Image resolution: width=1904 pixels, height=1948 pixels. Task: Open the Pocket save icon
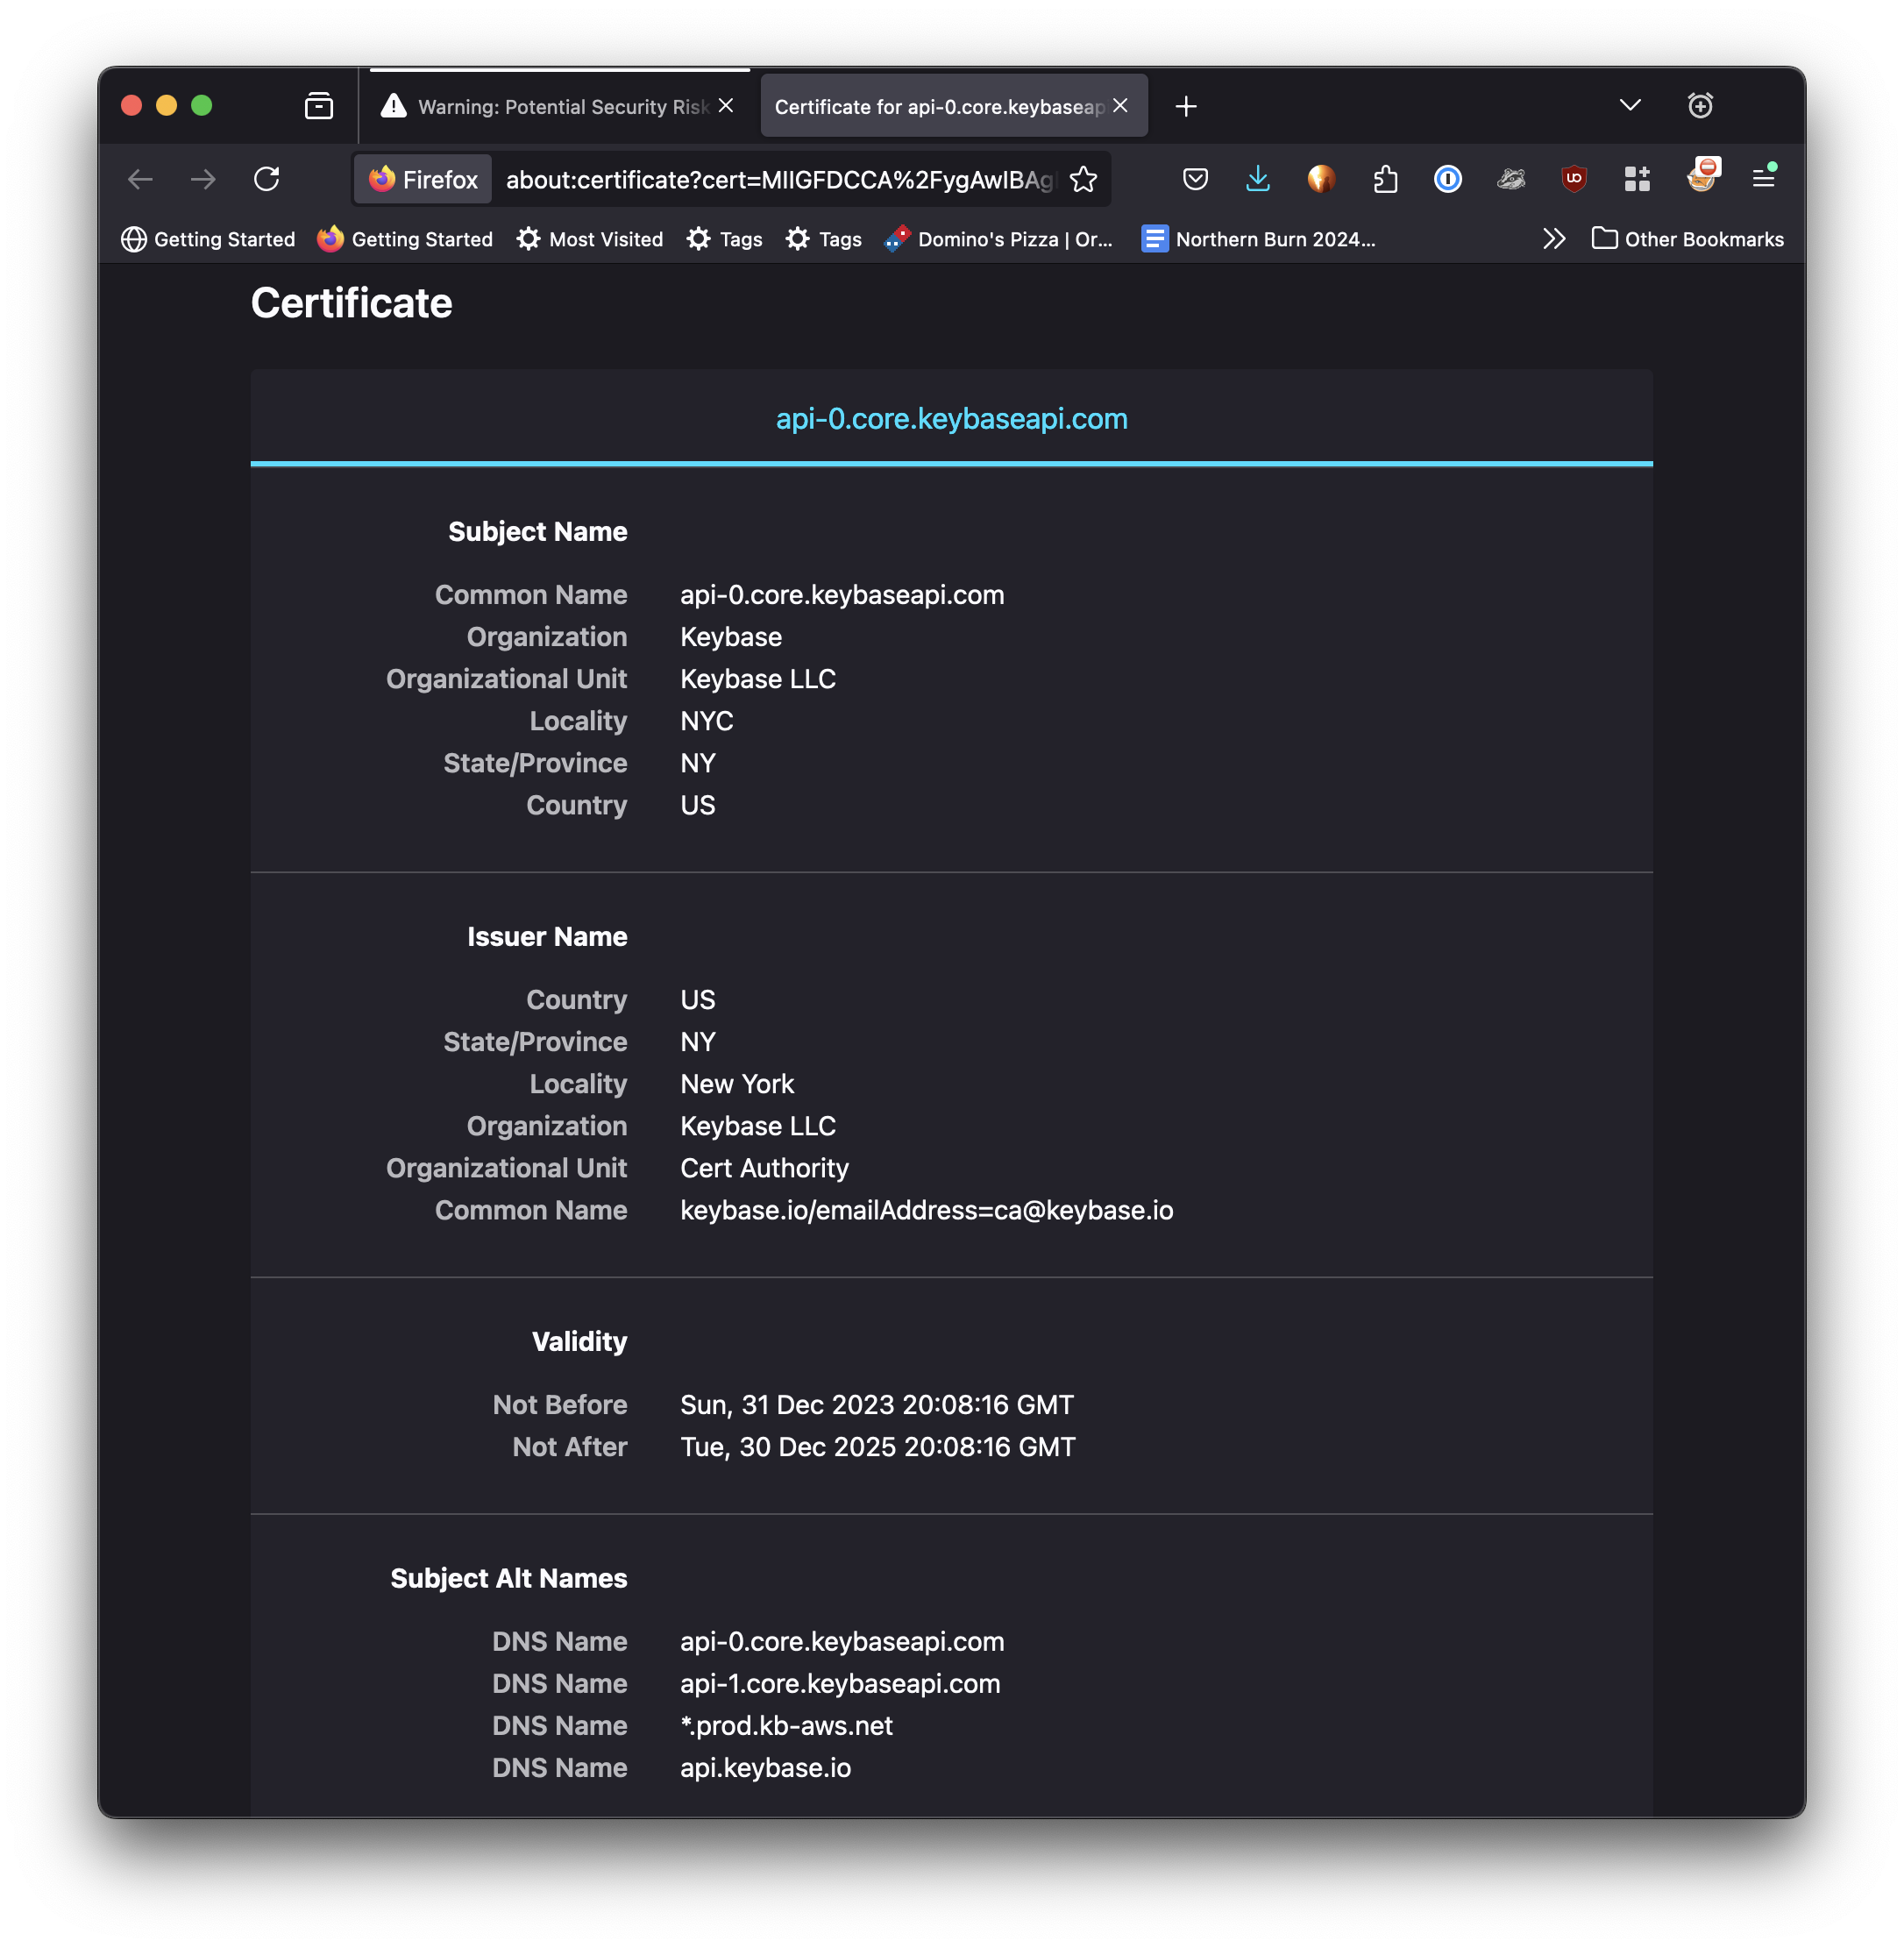[x=1195, y=179]
